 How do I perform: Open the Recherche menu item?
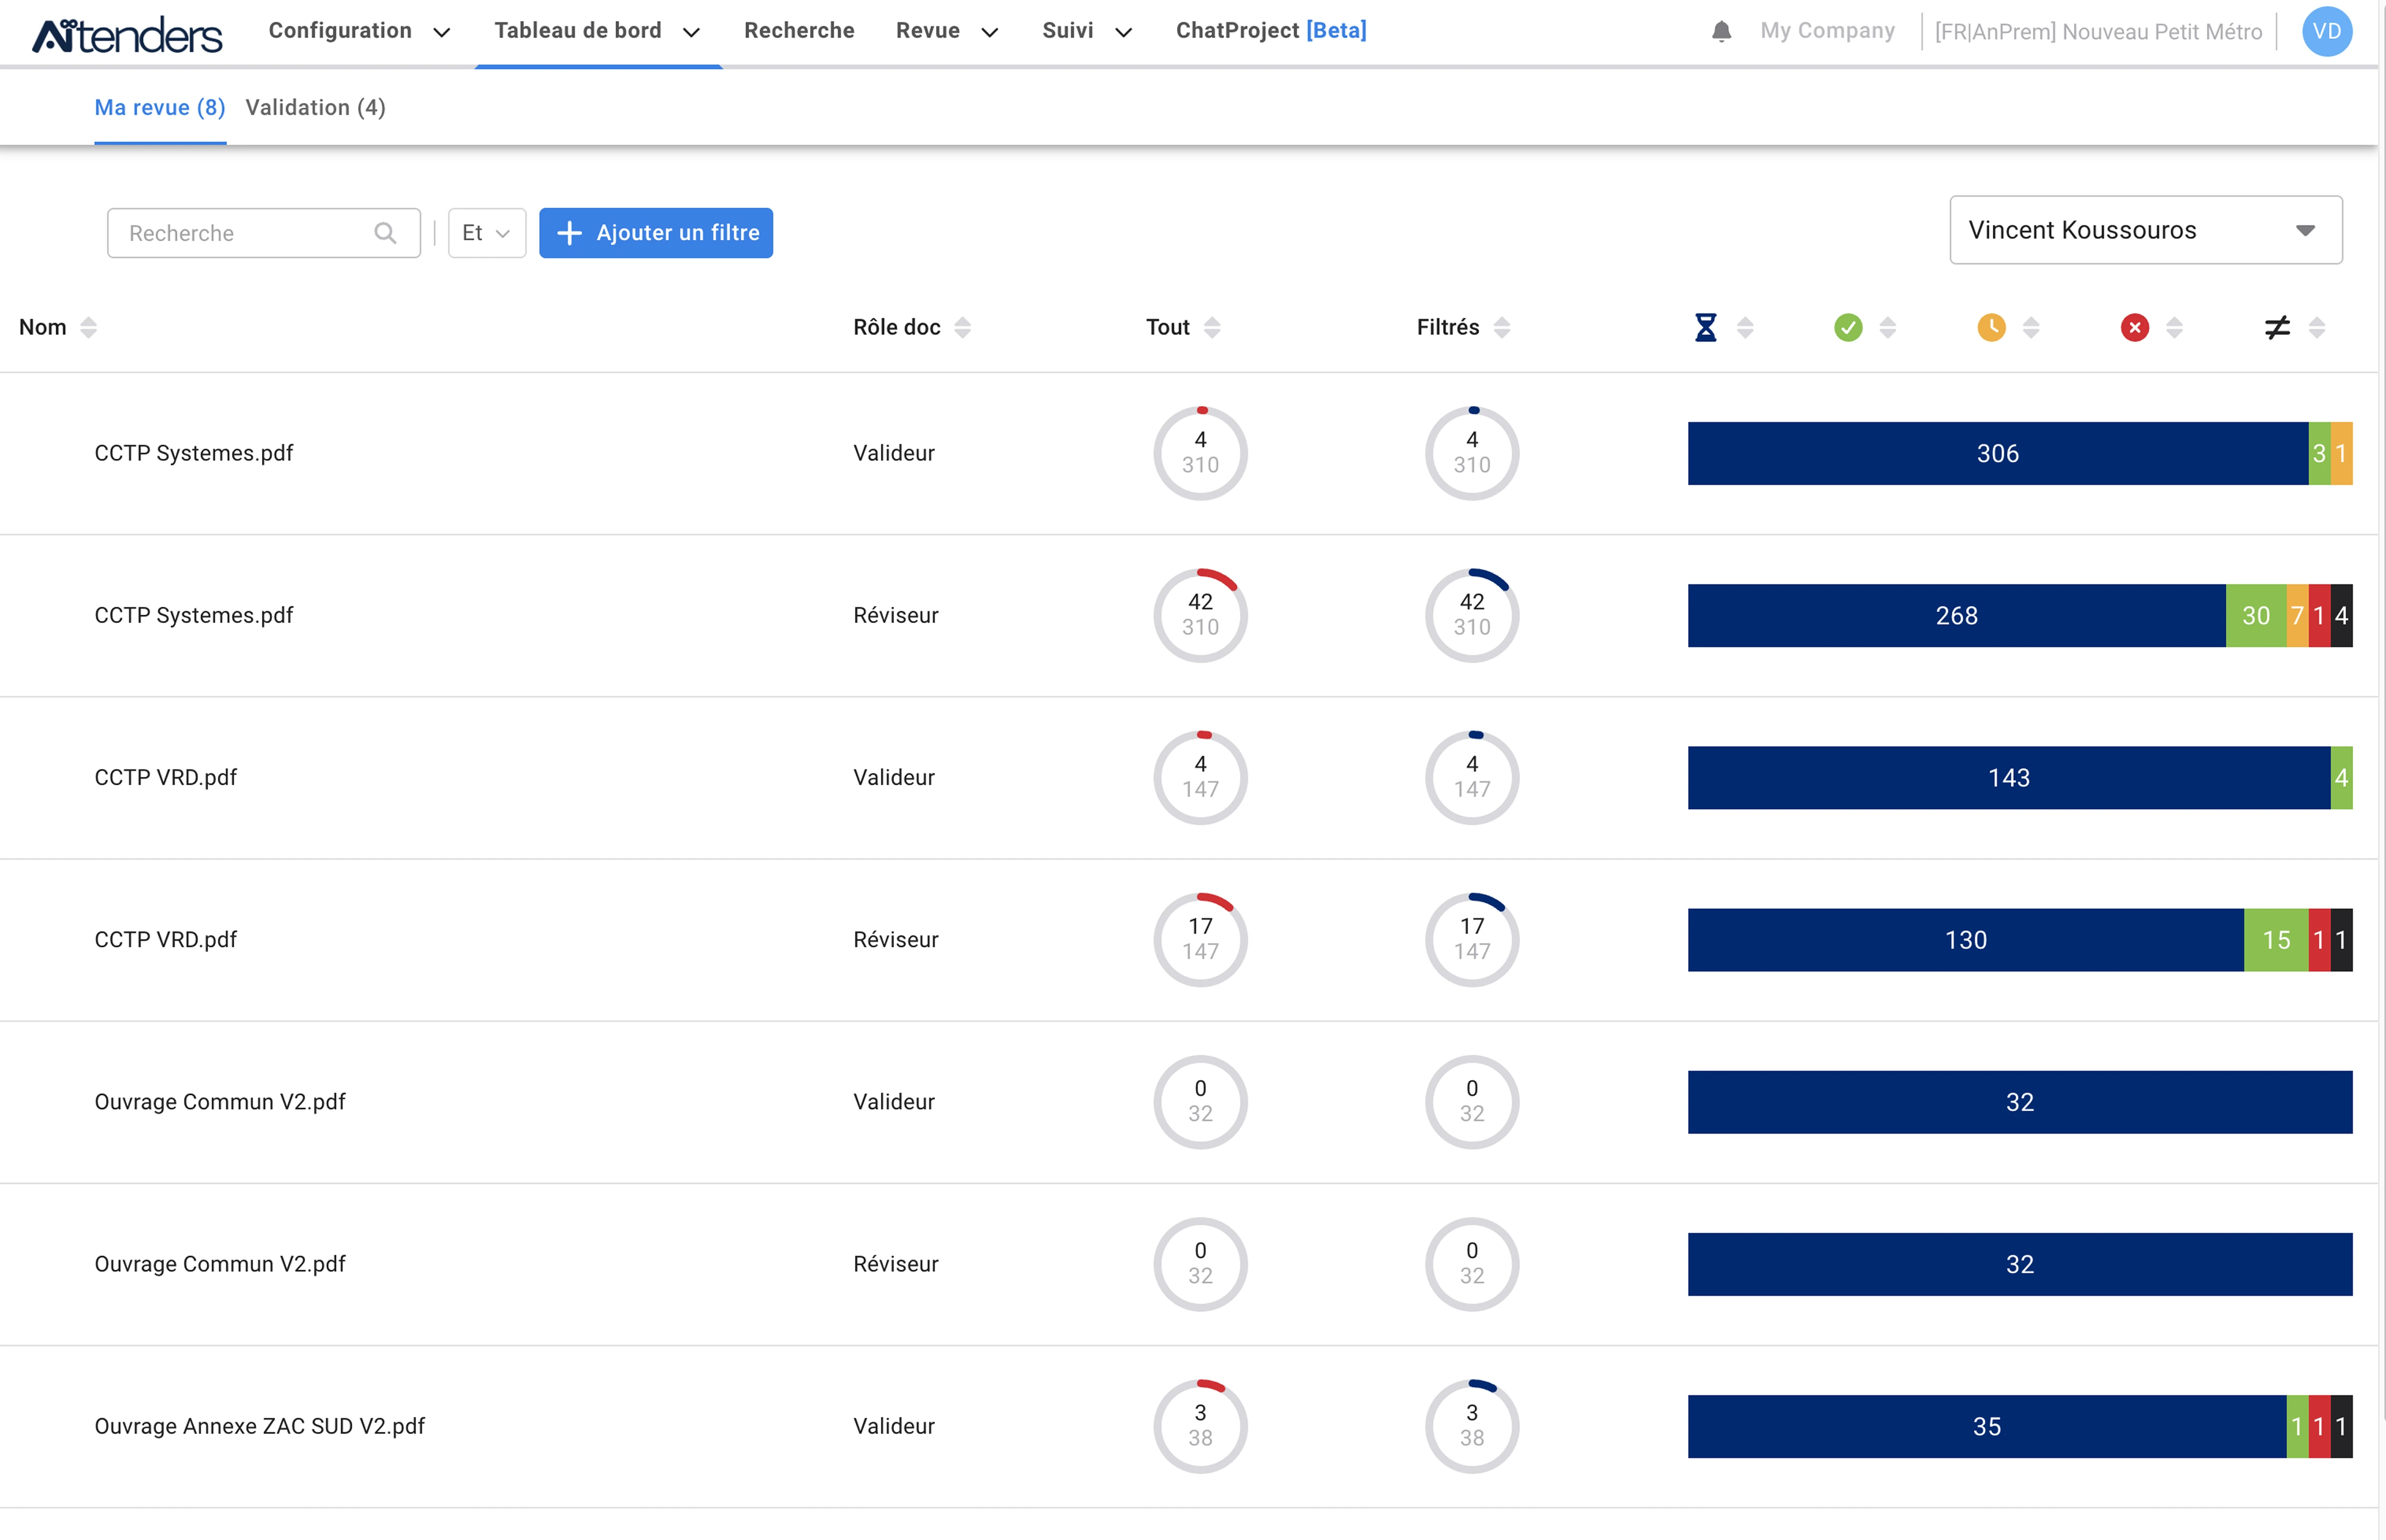[x=799, y=31]
